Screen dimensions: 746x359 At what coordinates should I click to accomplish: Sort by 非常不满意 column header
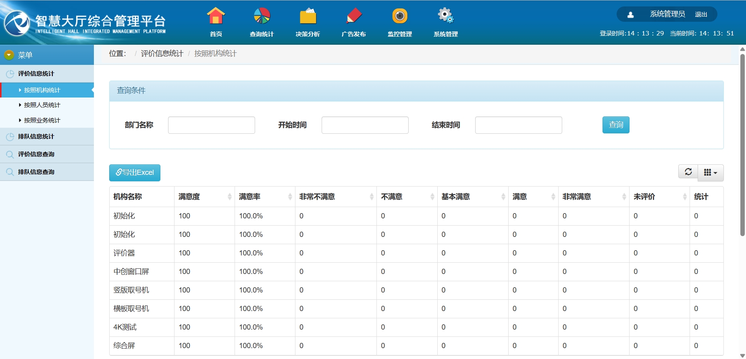pyautogui.click(x=336, y=197)
